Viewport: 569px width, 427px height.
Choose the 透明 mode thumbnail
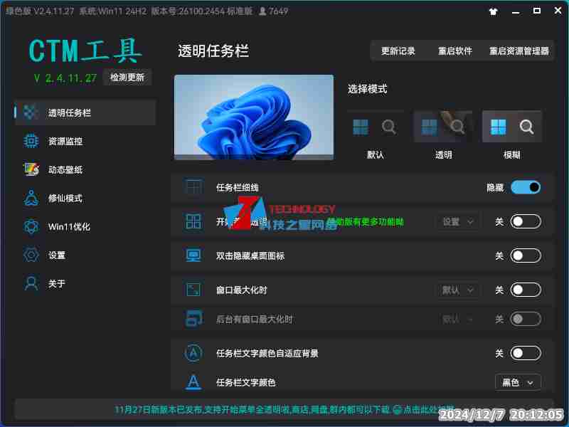pos(443,127)
